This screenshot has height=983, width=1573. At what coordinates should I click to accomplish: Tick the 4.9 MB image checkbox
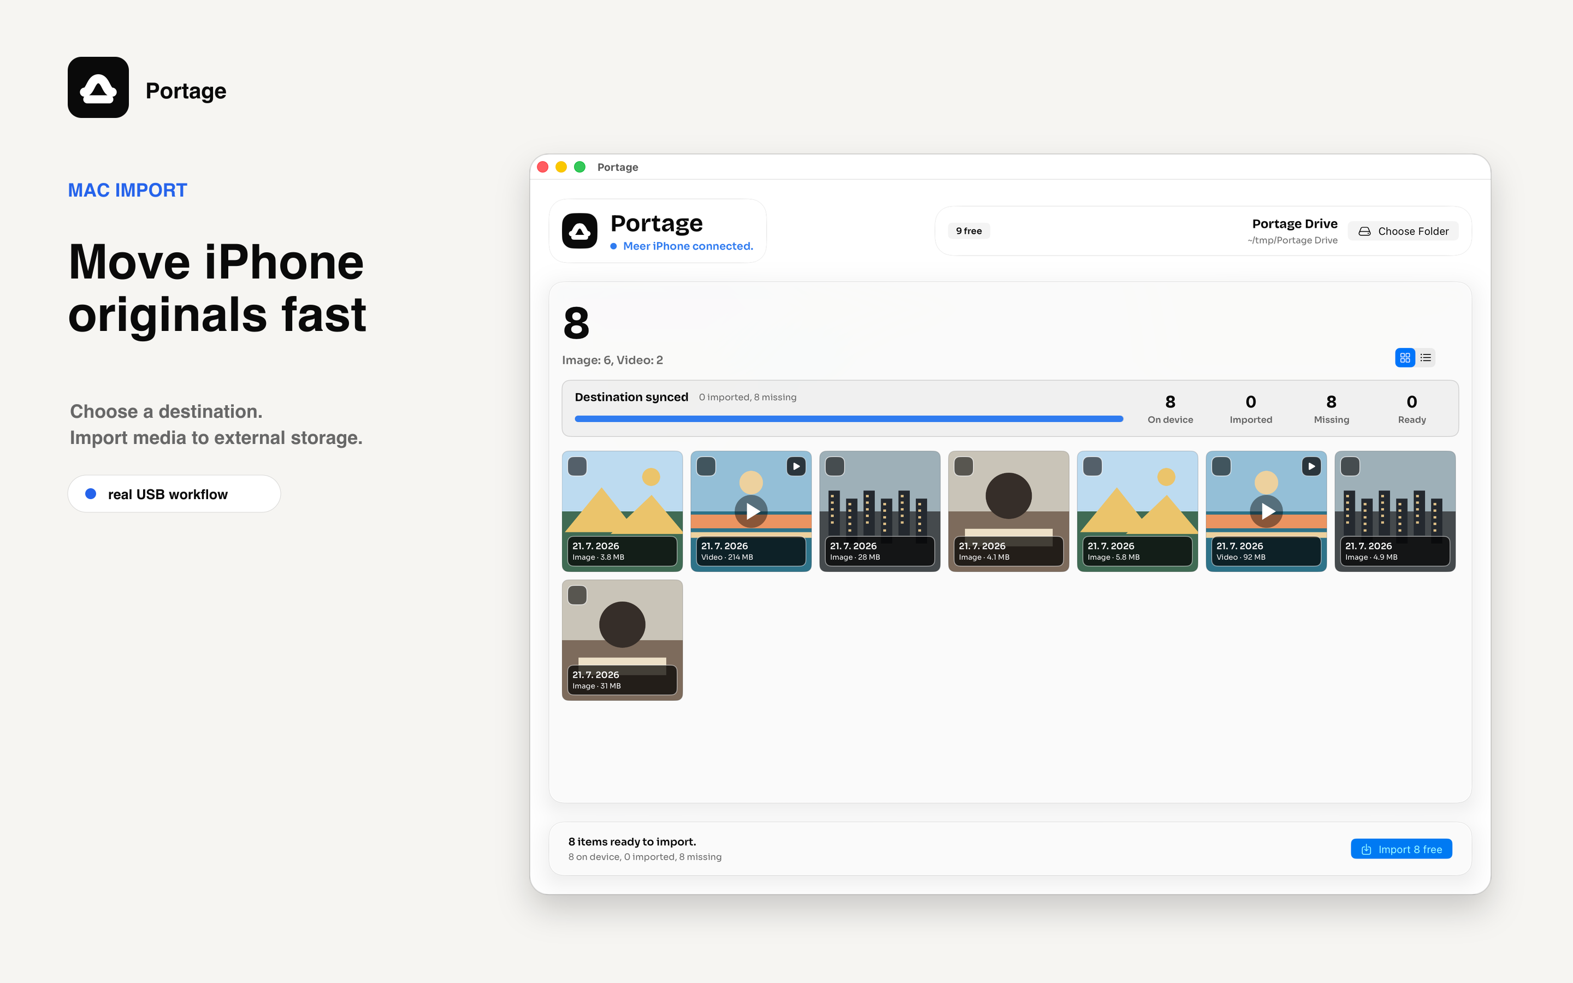[1350, 466]
